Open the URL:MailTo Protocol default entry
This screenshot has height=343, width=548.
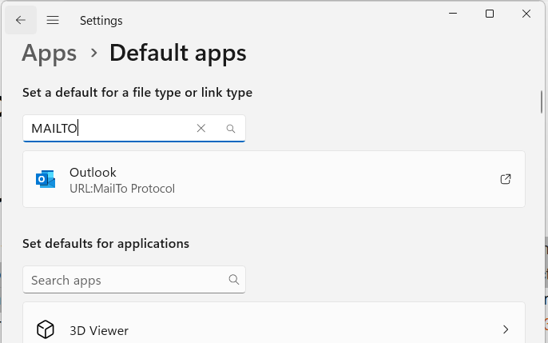272,180
